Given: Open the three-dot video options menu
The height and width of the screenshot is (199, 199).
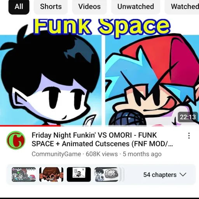Looking at the screenshot, I should point(189,136).
